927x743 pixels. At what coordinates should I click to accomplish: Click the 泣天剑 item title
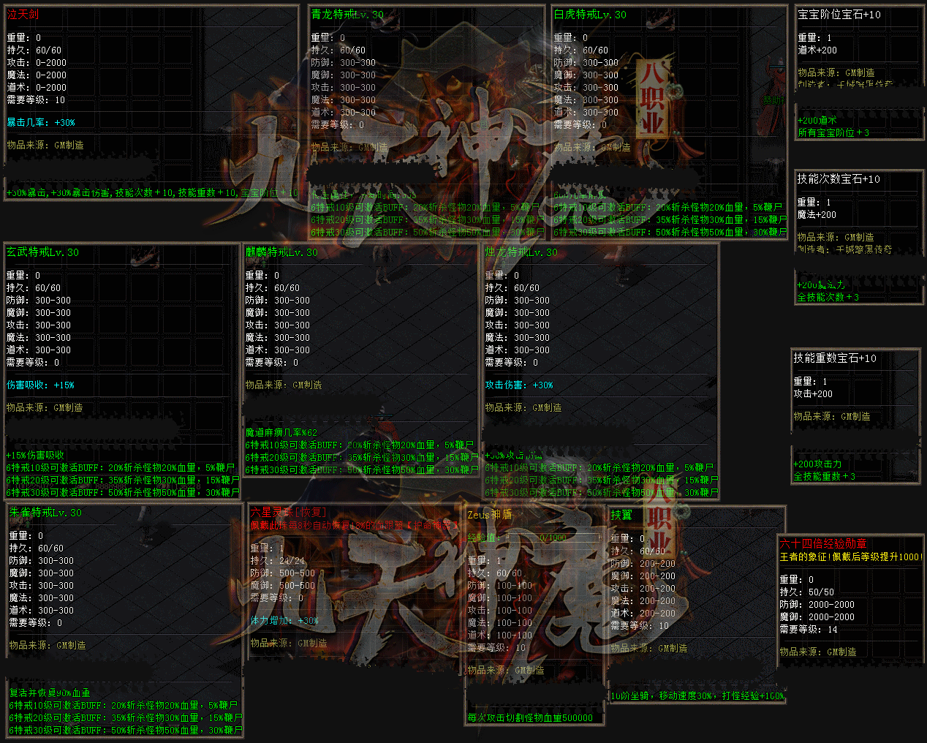pos(23,15)
